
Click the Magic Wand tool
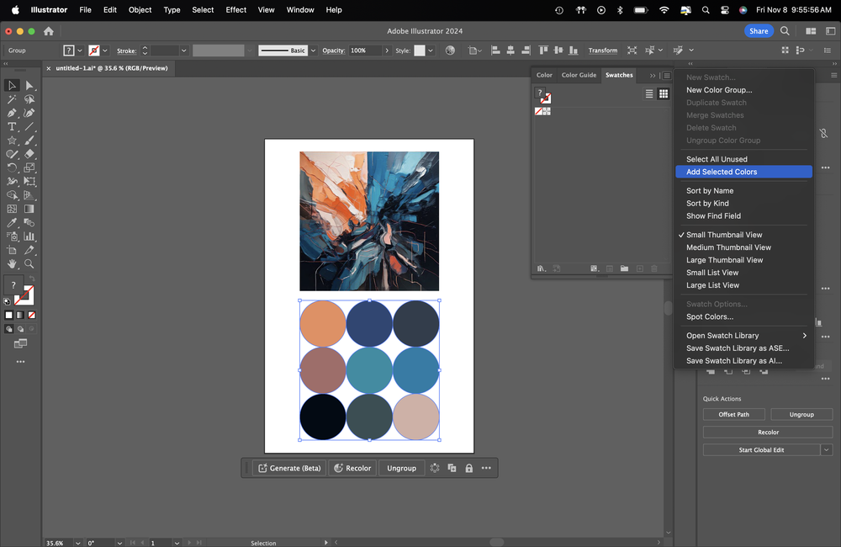click(x=12, y=99)
